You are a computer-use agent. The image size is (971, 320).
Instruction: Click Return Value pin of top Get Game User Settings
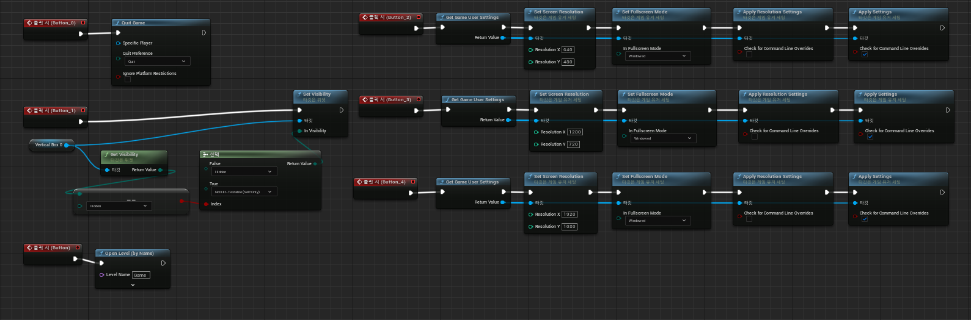pyautogui.click(x=503, y=38)
